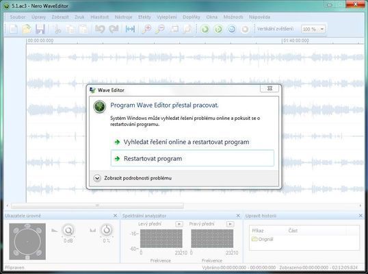
Task: Click the 00:00:00:000 timeline start marker
Action: (40, 40)
